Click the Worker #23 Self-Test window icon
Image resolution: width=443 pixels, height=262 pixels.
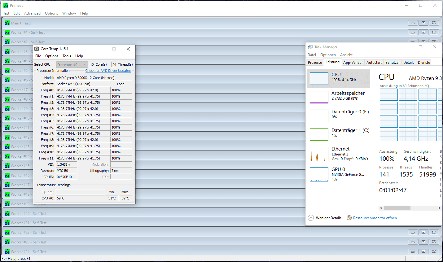pos(7,242)
